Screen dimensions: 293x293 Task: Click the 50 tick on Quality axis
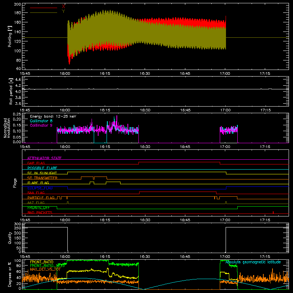point(19,248)
